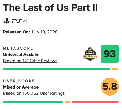
Task: Click the Released On label
Action: tap(16, 32)
